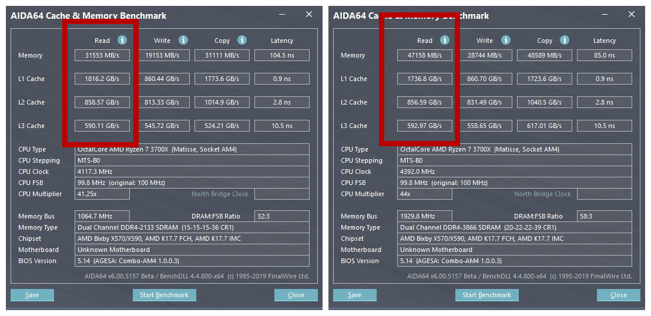Click CPU Clock value 4117.3 MHz

192,172
